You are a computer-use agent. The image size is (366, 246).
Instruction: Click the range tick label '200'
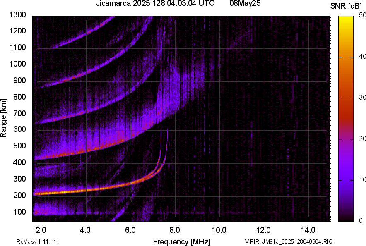19,195
